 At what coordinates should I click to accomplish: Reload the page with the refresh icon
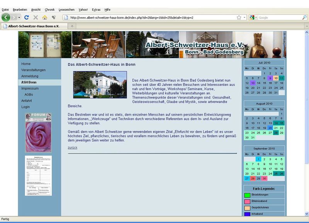(x=27, y=17)
